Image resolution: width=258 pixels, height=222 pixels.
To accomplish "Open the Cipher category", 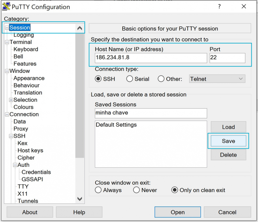I will coord(26,158).
